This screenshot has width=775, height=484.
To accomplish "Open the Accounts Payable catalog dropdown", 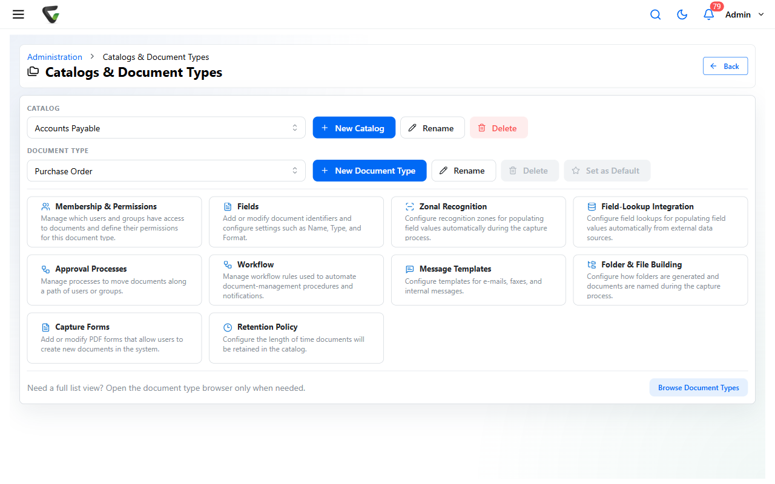I will tap(167, 128).
